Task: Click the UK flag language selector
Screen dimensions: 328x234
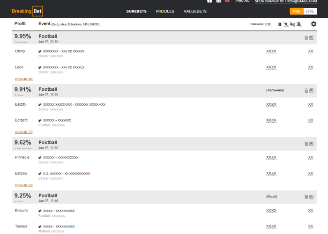Action: (x=227, y=1)
